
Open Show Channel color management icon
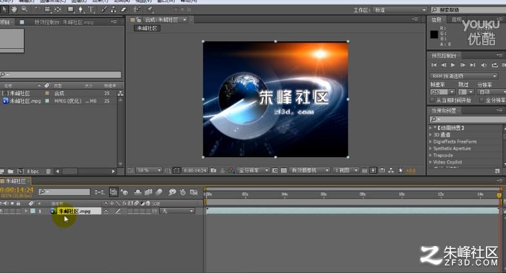[231, 170]
